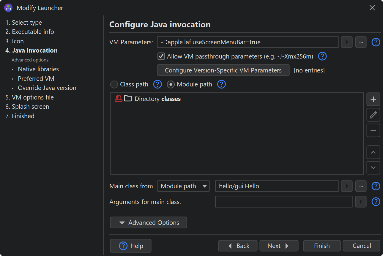Click the pencil edit entry icon
383x256 pixels.
pos(373,115)
